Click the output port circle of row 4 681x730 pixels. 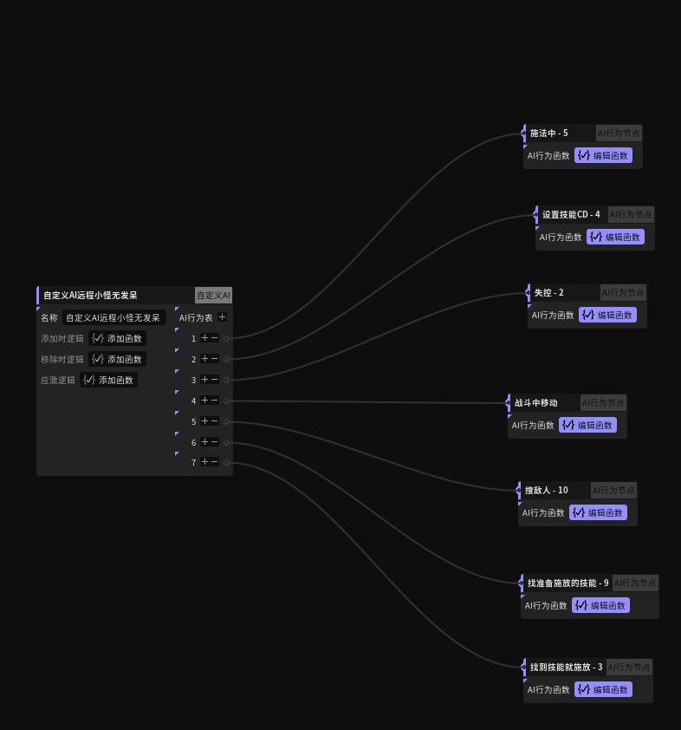point(227,401)
